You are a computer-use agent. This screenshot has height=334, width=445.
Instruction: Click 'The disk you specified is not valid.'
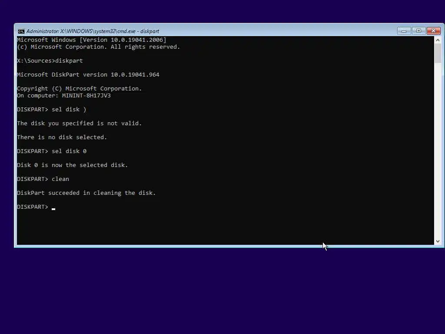[80, 123]
